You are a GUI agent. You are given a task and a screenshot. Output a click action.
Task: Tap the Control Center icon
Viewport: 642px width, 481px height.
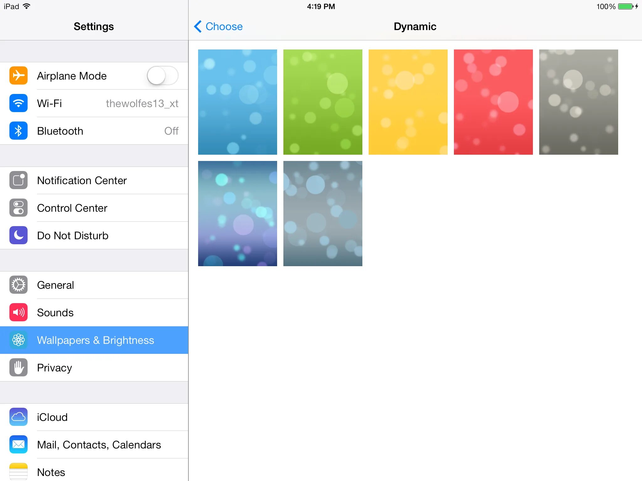tap(18, 208)
